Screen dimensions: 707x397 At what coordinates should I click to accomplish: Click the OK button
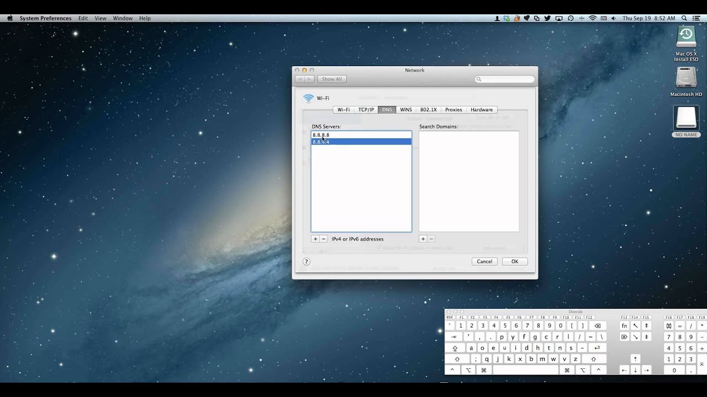pos(514,261)
